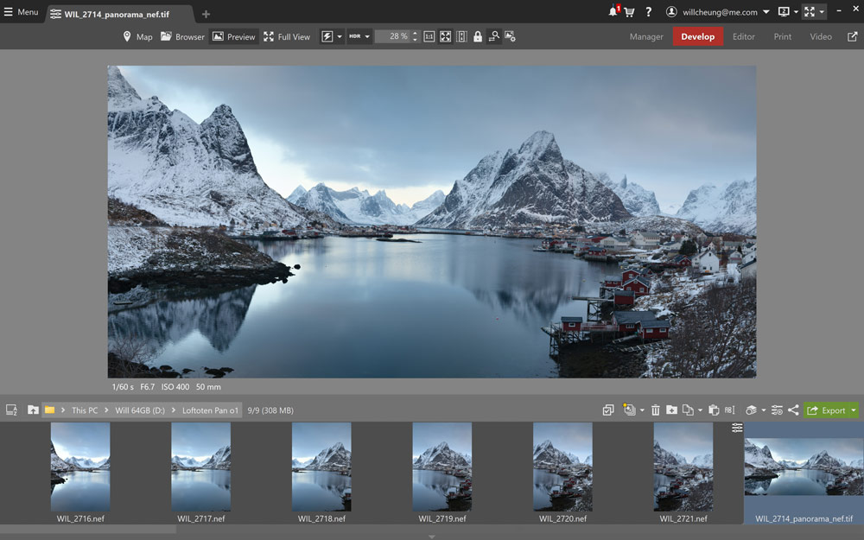Set zoom to 1:1 actual size
The width and height of the screenshot is (864, 540).
[429, 36]
